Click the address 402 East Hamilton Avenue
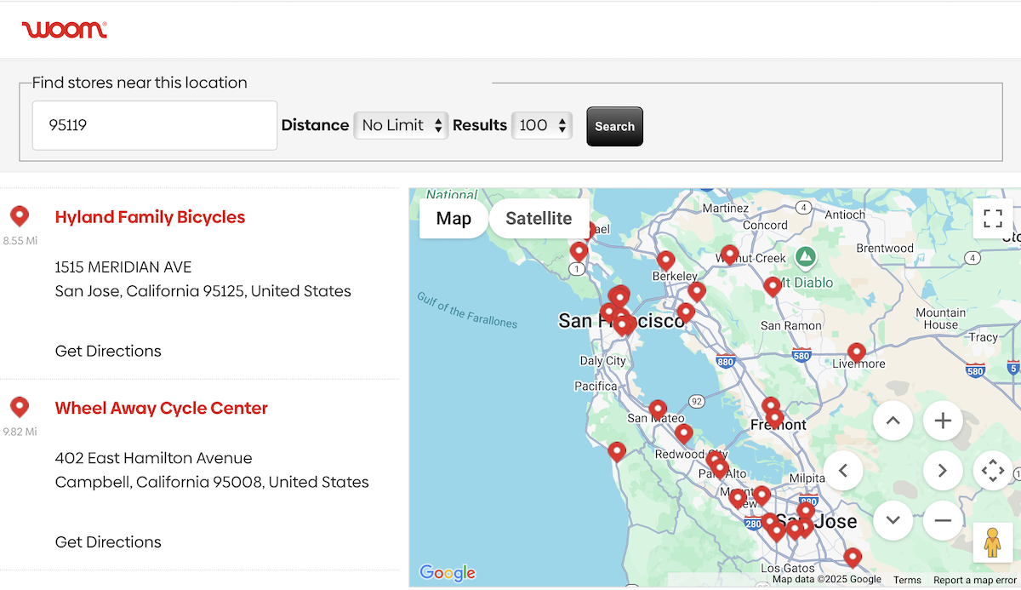 click(x=154, y=458)
